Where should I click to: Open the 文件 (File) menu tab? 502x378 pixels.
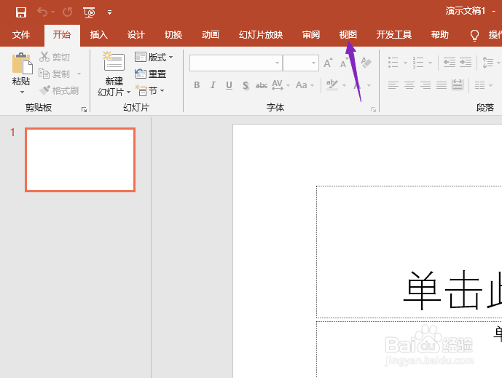(x=21, y=34)
